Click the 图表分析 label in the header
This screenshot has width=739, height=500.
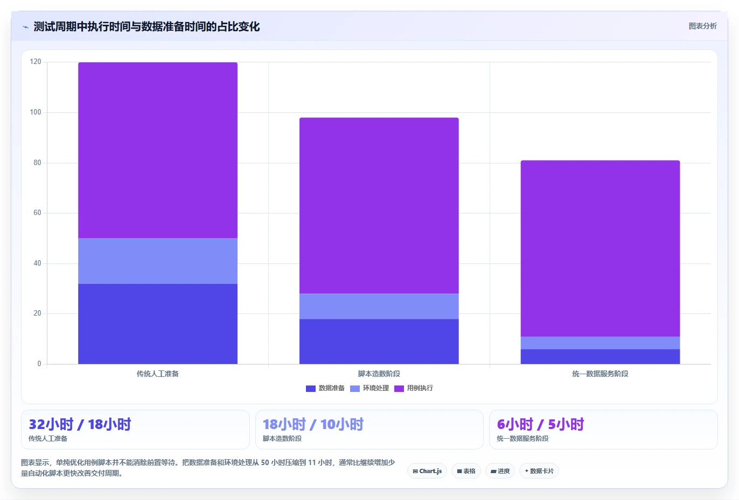pyautogui.click(x=702, y=26)
